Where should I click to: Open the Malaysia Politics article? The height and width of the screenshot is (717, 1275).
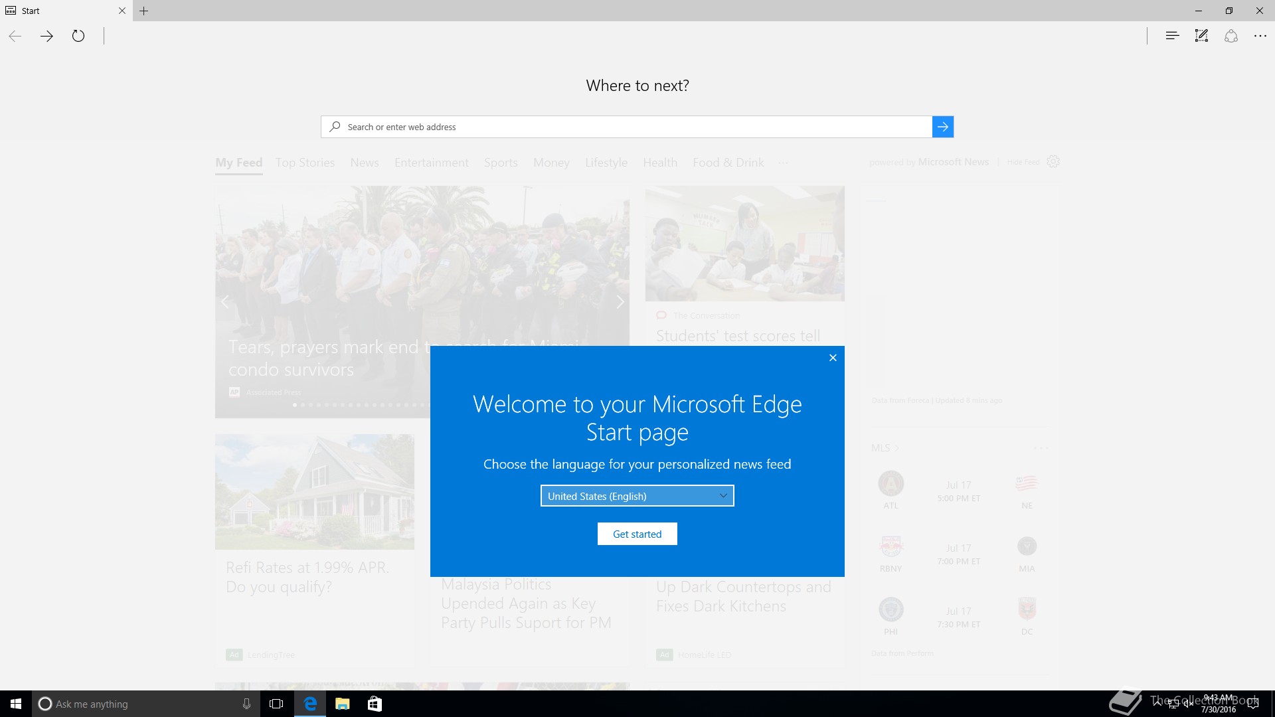(x=526, y=603)
